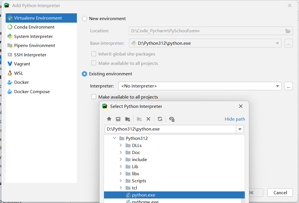Open the Interpreter dropdown

click(277, 86)
